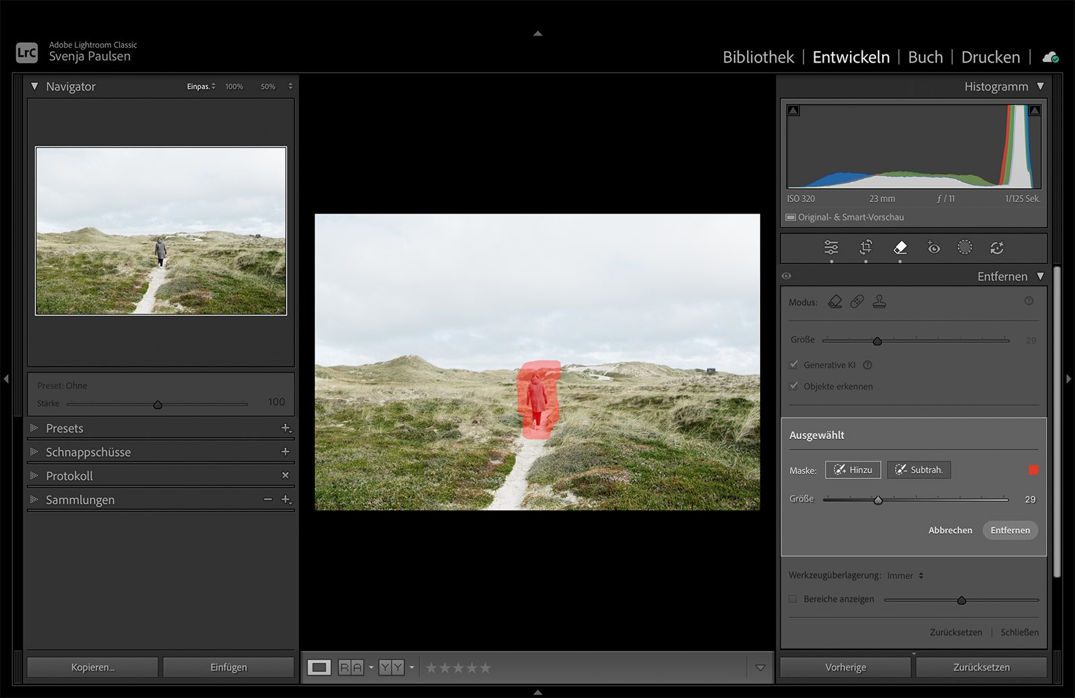Choose the bandage Heal mode
This screenshot has width=1075, height=698.
(857, 302)
